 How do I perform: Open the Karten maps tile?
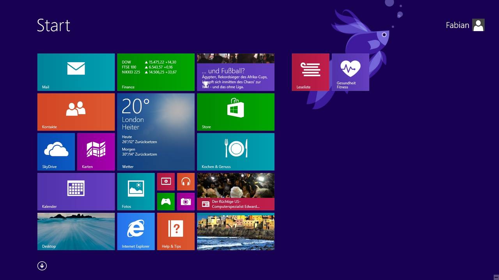pyautogui.click(x=96, y=152)
